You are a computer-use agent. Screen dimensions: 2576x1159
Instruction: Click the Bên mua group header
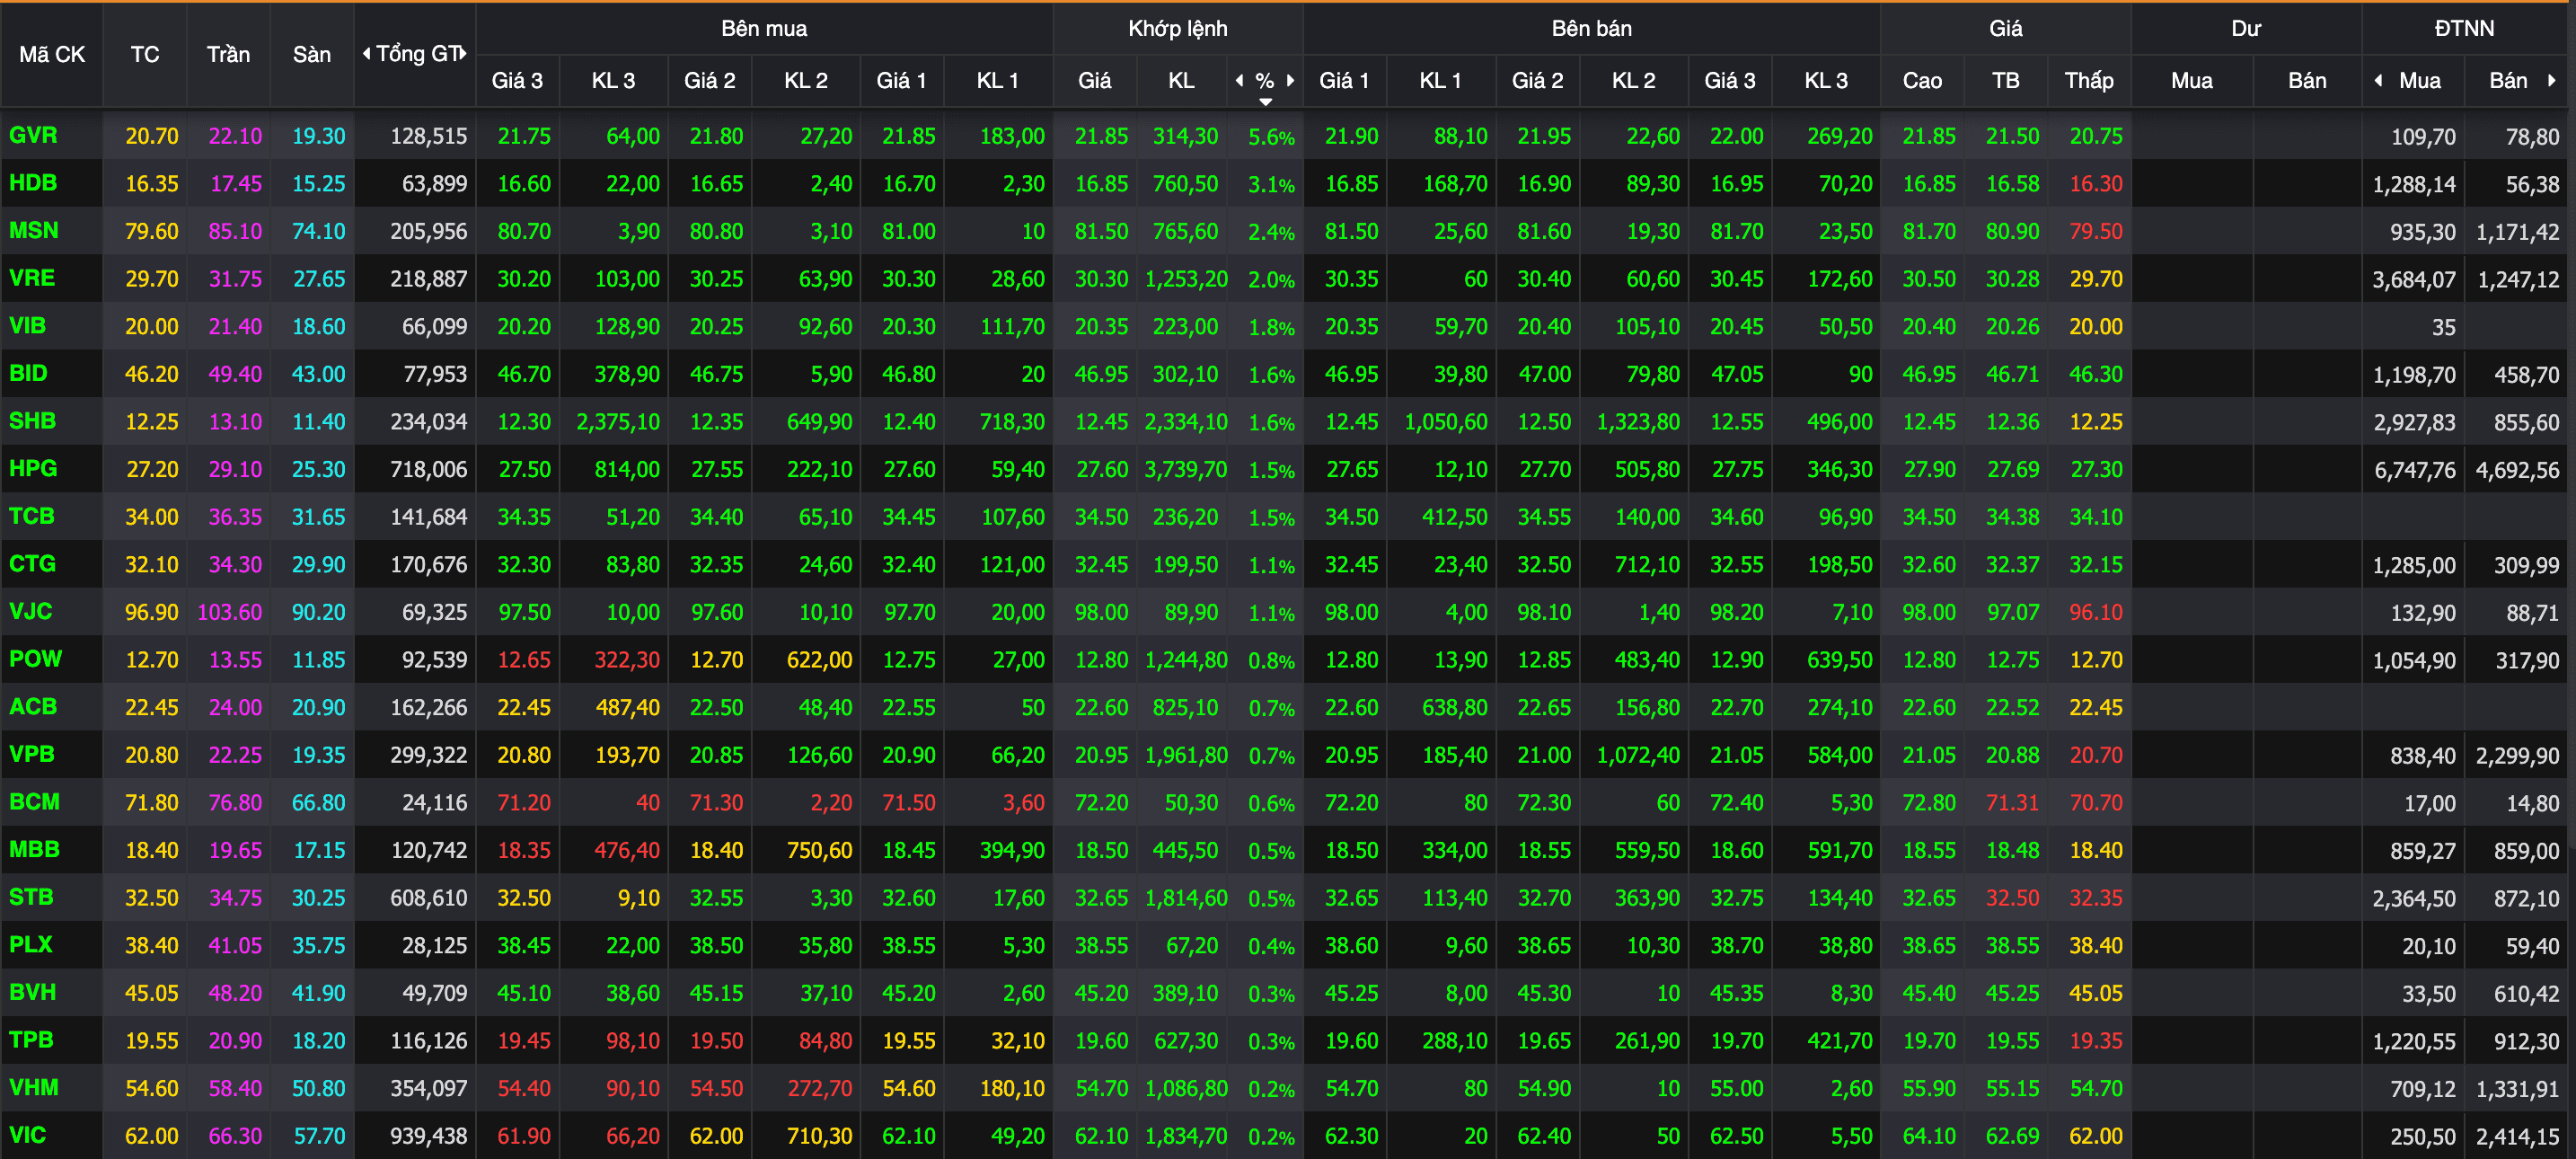764,28
